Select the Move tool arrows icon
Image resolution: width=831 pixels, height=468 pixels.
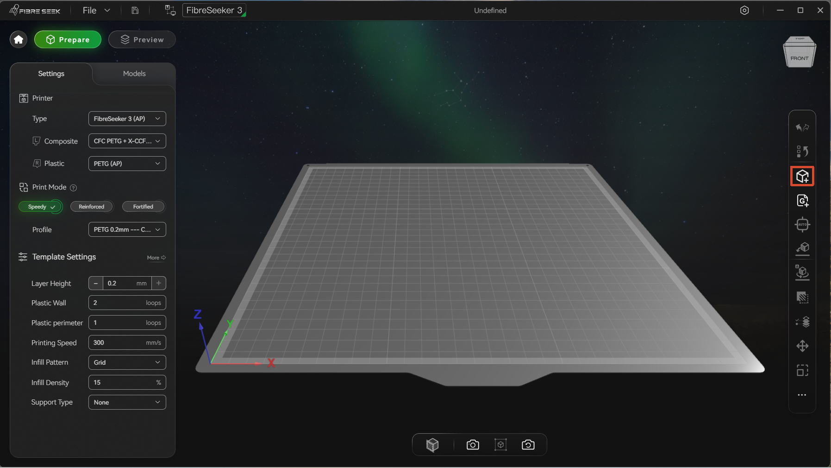[802, 346]
